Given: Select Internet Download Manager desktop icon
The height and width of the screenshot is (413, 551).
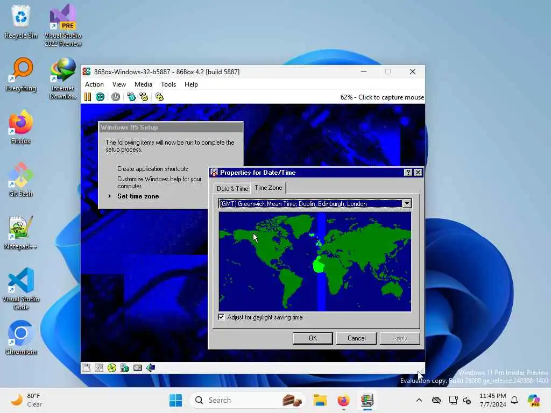Looking at the screenshot, I should click(63, 79).
